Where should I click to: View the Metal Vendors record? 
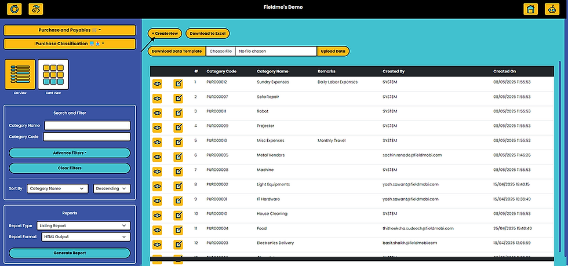pyautogui.click(x=157, y=156)
